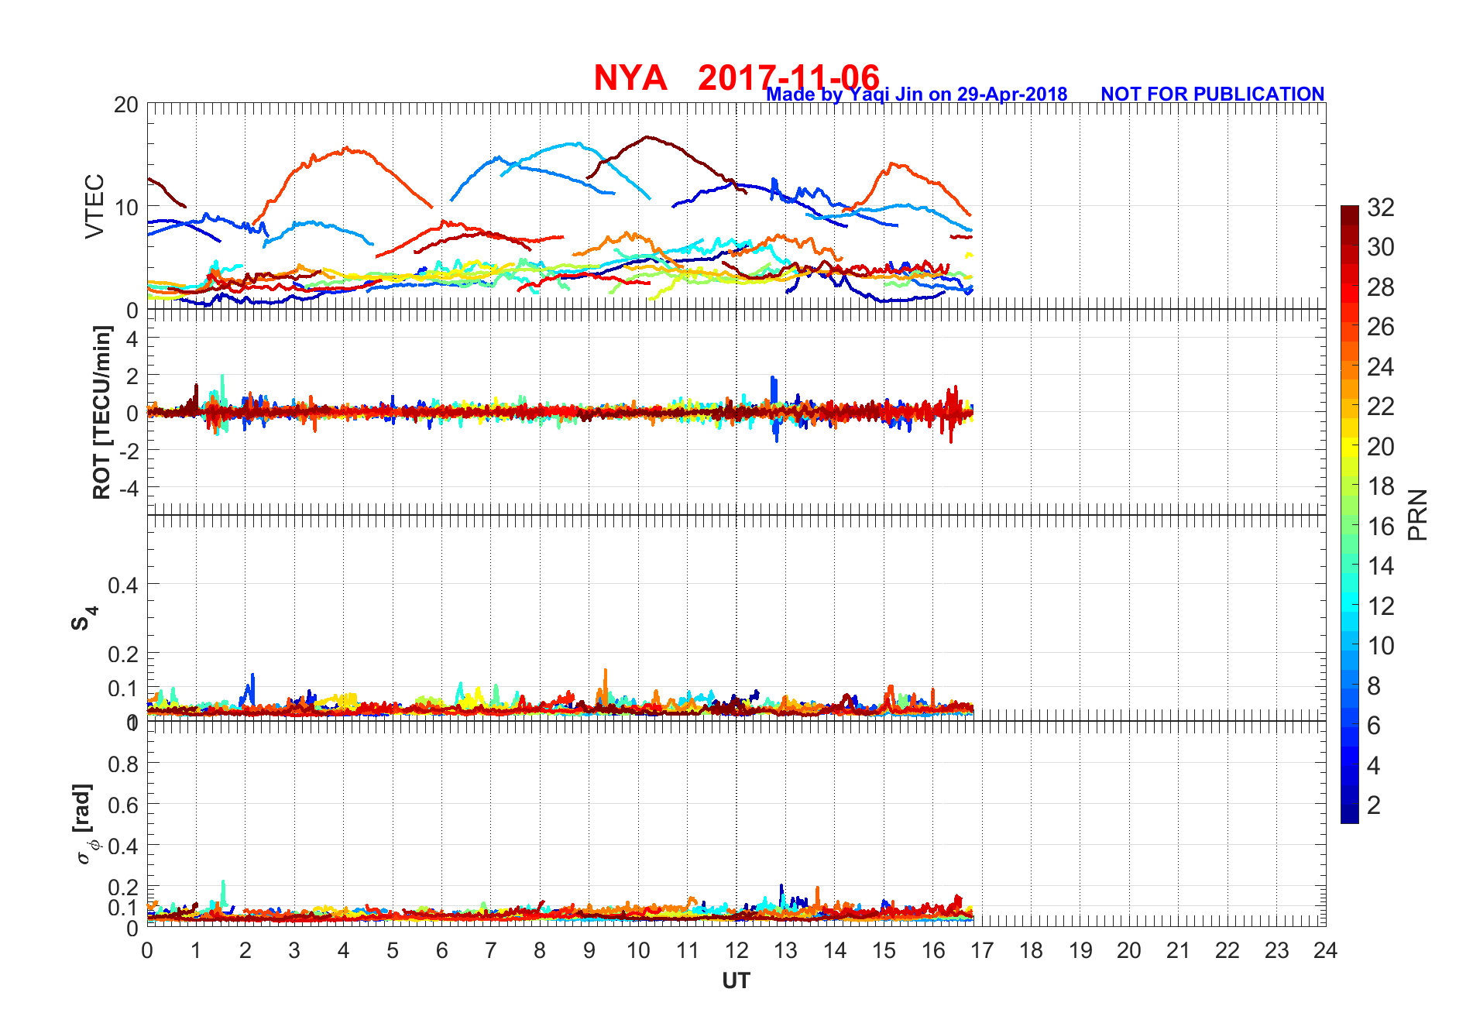
Task: Click the "0.1" tick on the S4 axis
Action: click(x=124, y=688)
